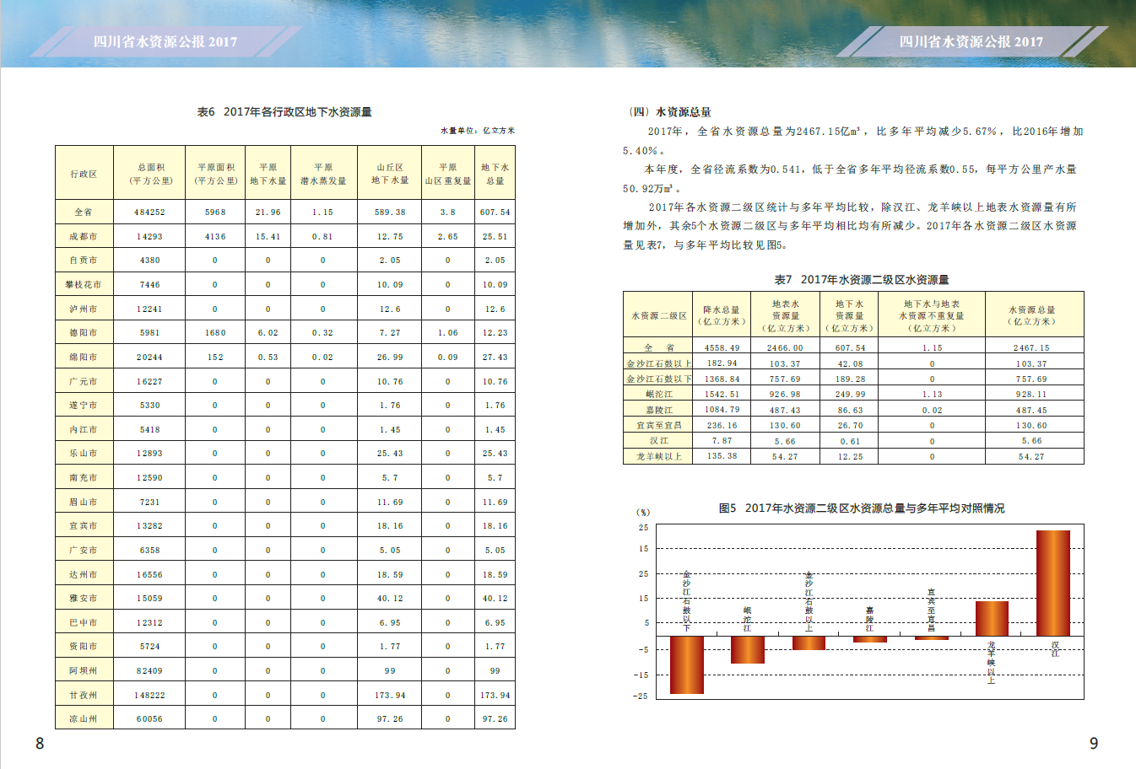The width and height of the screenshot is (1136, 769).
Task: Click the right page header "四川省水资源公报 2017"
Action: 971,41
